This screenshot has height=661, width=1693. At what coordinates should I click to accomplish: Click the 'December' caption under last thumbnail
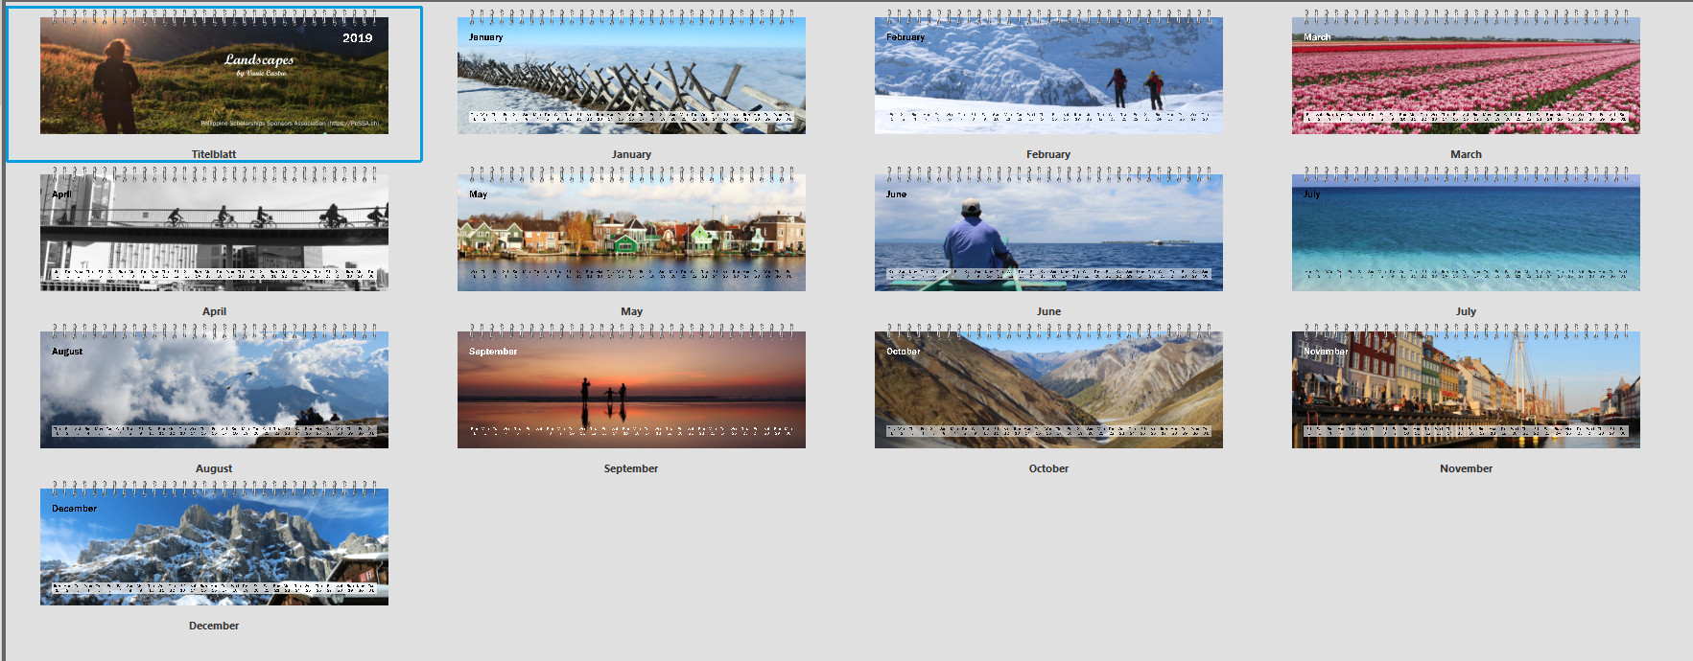pos(214,626)
